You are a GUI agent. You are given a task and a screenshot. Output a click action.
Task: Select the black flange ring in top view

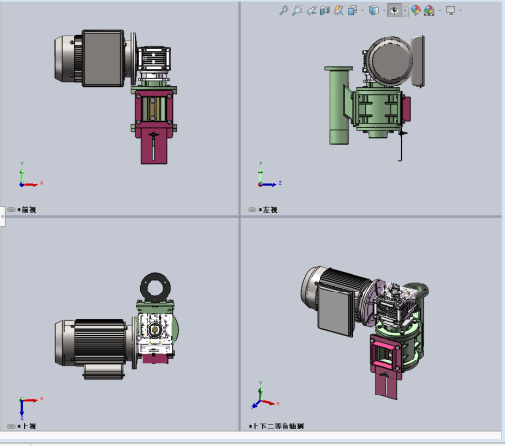point(155,288)
